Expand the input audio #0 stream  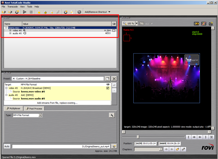click(10, 33)
